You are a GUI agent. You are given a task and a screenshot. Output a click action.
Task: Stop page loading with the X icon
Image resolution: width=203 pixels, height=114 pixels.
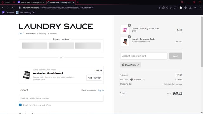click(13, 8)
